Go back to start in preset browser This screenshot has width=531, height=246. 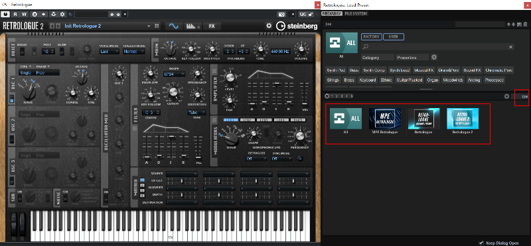pos(328,24)
